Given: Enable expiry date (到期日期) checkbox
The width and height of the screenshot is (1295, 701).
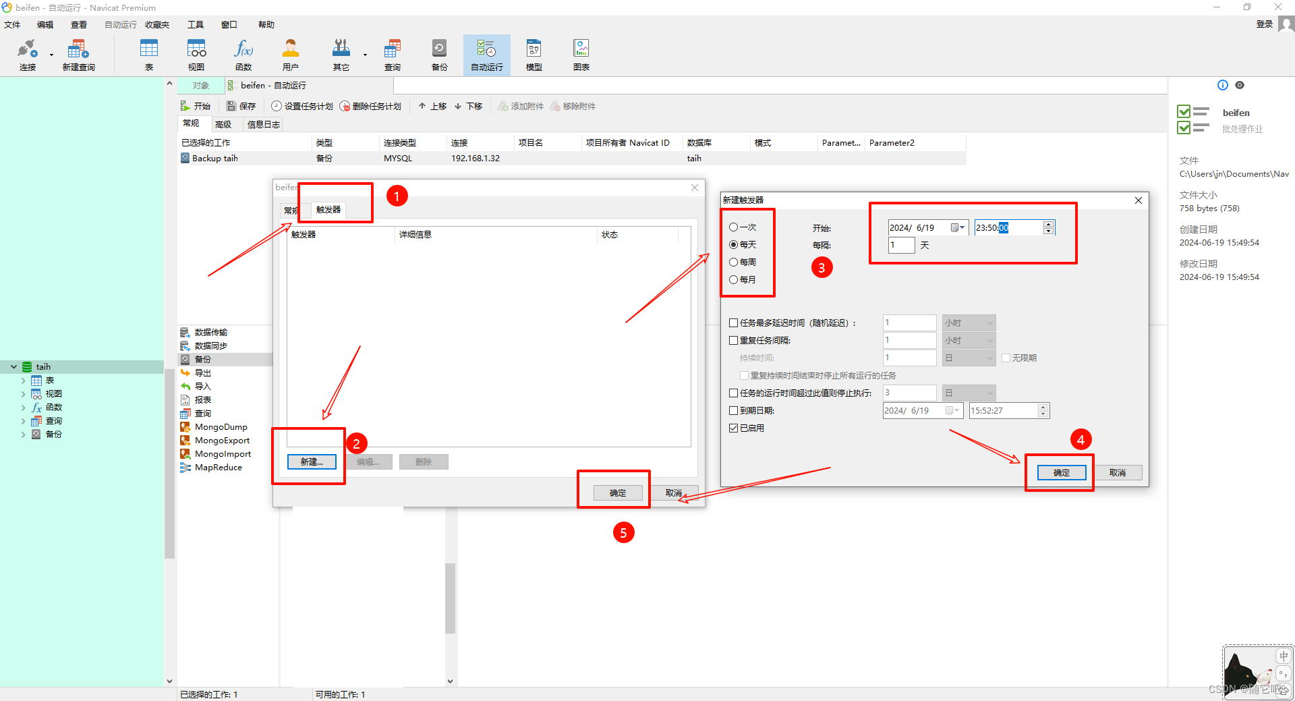Looking at the screenshot, I should (734, 410).
